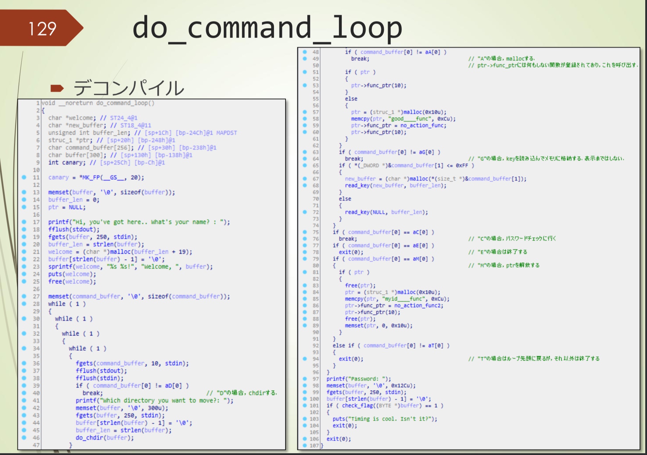
Task: Select the declaration char *welcome;
Action: coord(72,118)
